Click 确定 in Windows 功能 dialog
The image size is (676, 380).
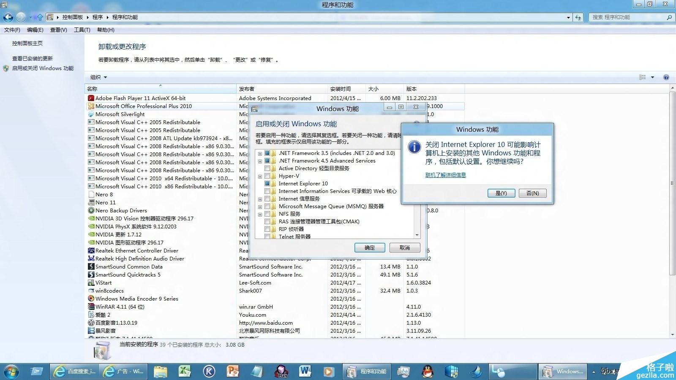(370, 247)
